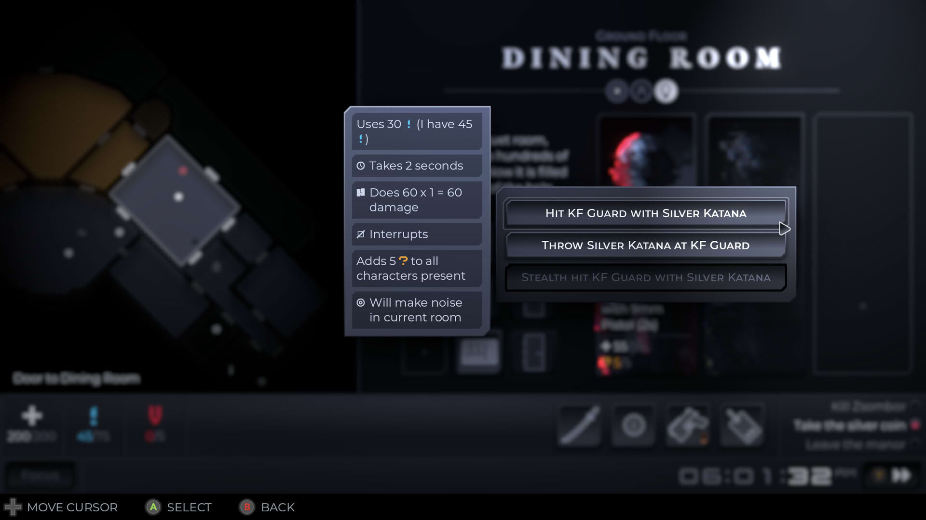Click the orange suspicion question mark icon

coord(403,261)
